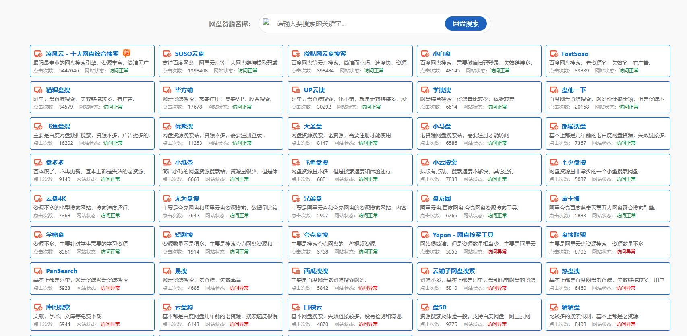Click the icon beside UP云搜
Image resolution: width=687 pixels, height=336 pixels.
click(296, 90)
